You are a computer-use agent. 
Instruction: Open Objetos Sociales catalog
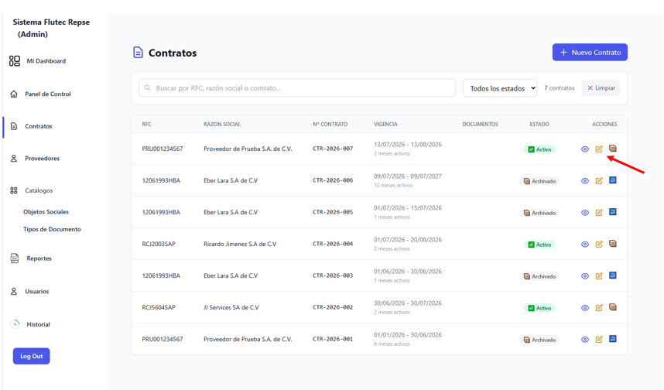(x=46, y=212)
